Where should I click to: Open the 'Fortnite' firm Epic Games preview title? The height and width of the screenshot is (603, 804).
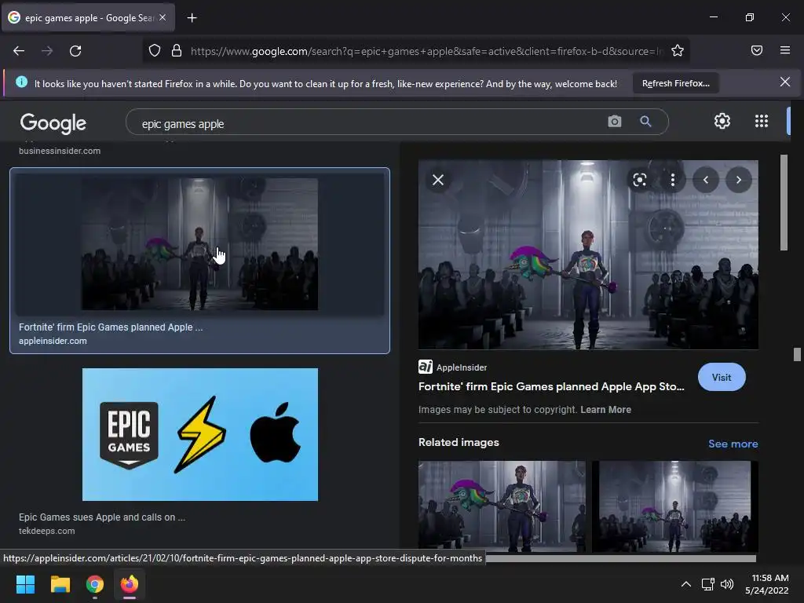pyautogui.click(x=551, y=386)
